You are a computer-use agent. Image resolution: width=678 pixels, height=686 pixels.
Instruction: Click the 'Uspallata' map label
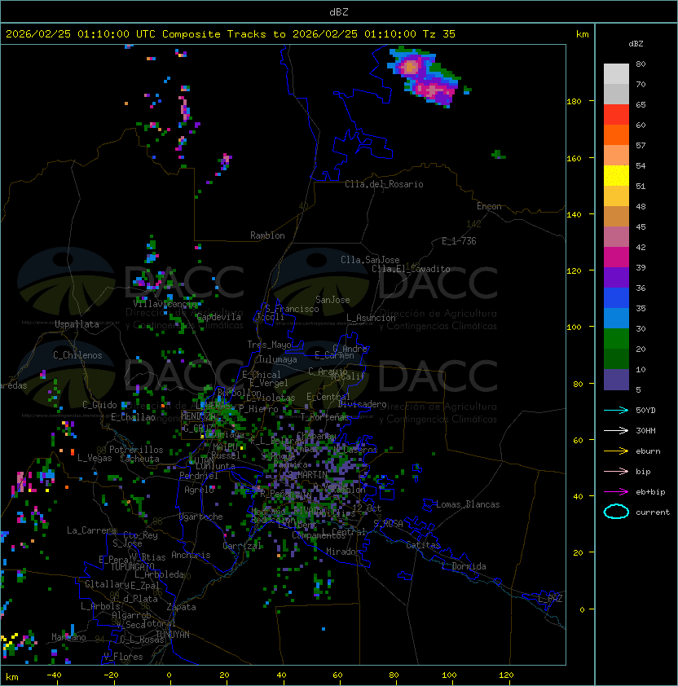pos(77,324)
